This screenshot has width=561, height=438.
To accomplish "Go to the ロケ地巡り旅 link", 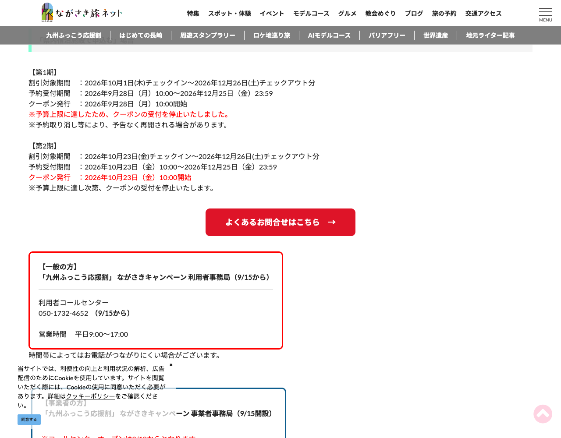I will pos(272,35).
